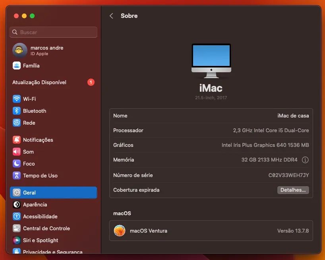Click the 21.5-inch, 2017 model text
Screen dimensions: 325x260
211,98
